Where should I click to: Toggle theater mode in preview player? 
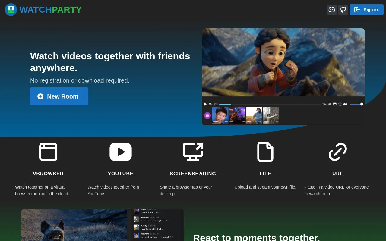click(335, 104)
